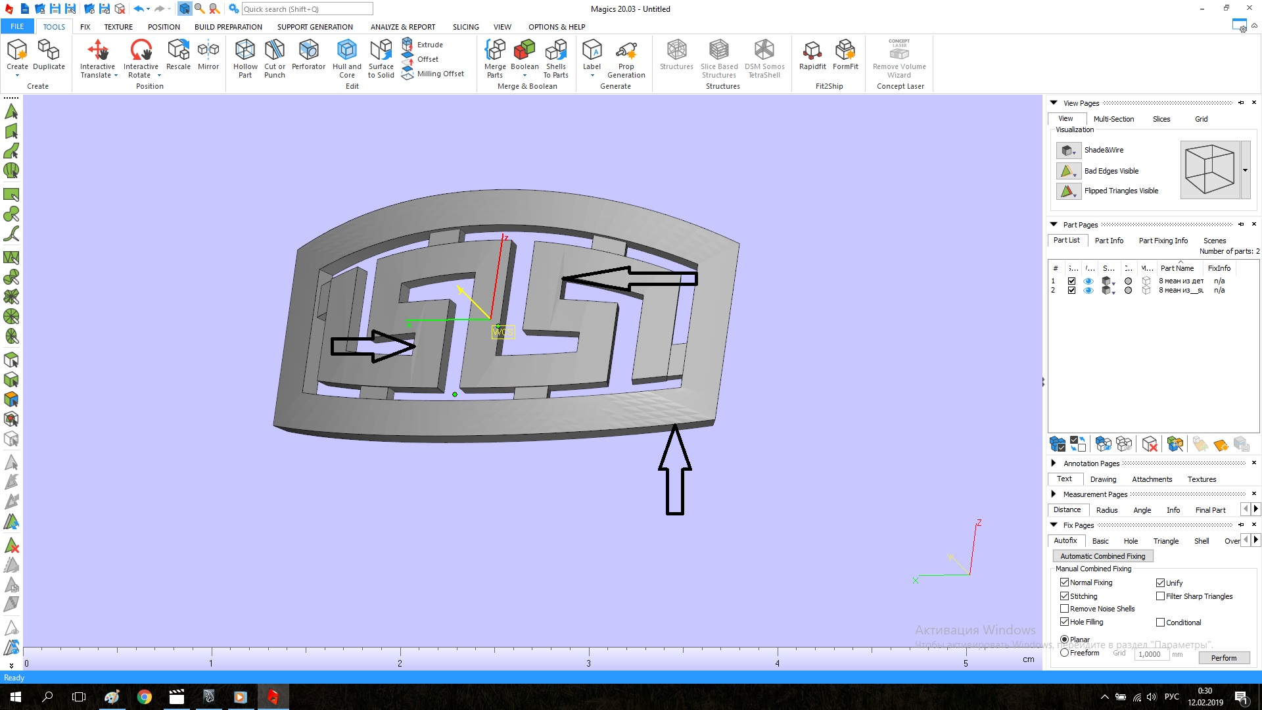Select the Freeform radio button
Screen dimensions: 1262x710
point(1064,653)
